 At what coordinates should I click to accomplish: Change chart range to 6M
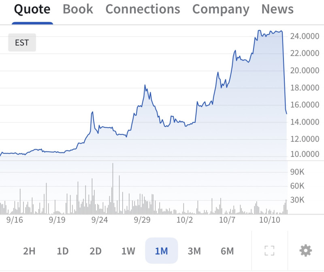click(x=227, y=251)
